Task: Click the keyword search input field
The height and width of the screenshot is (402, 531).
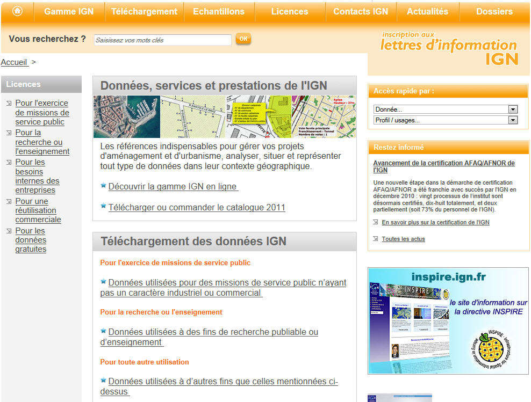Action: 162,40
